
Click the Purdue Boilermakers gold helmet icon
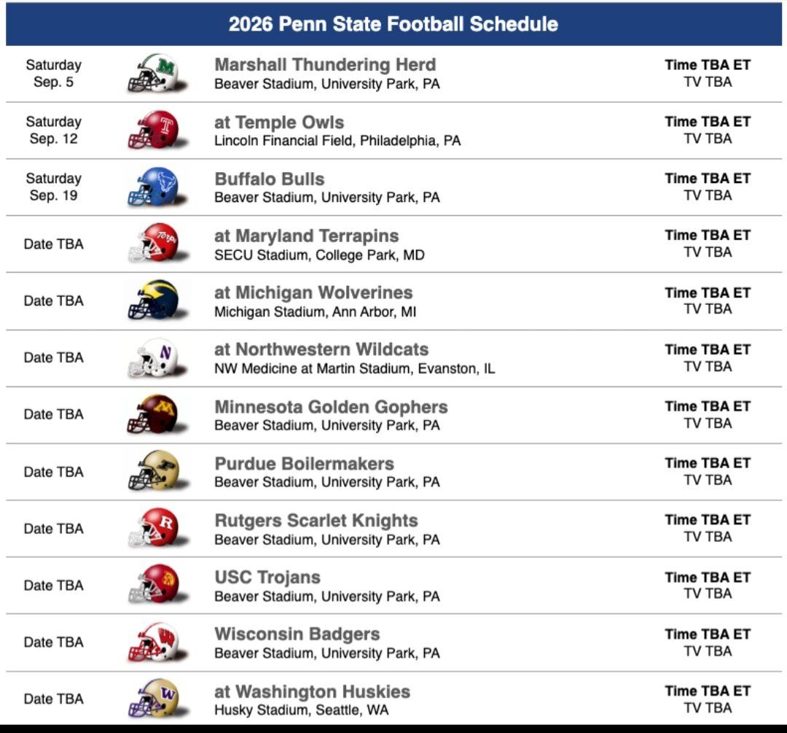(154, 471)
